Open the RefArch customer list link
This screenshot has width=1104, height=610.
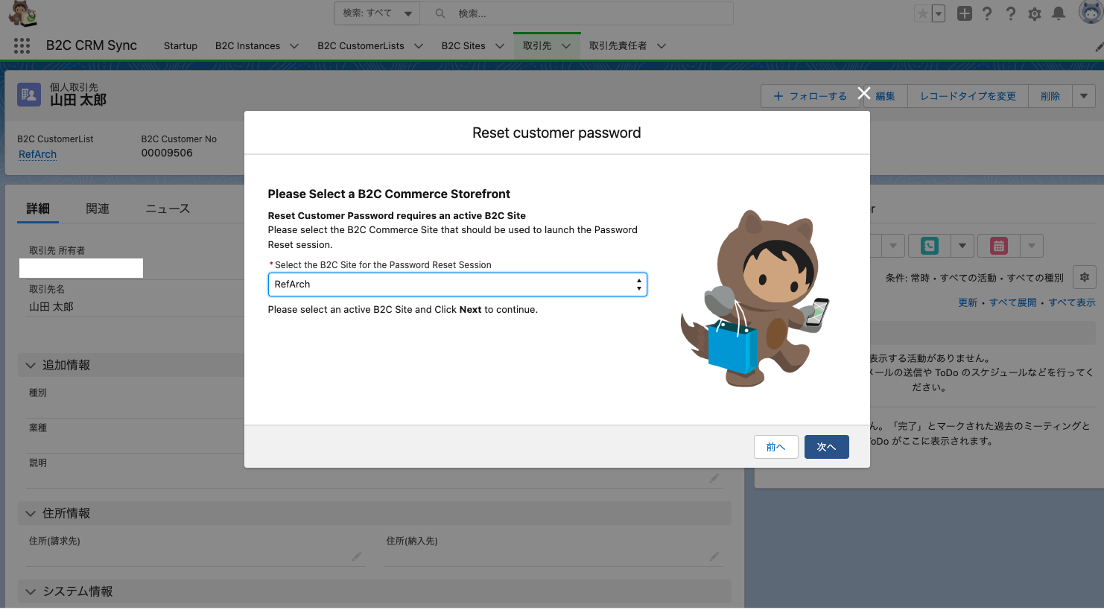pos(38,154)
